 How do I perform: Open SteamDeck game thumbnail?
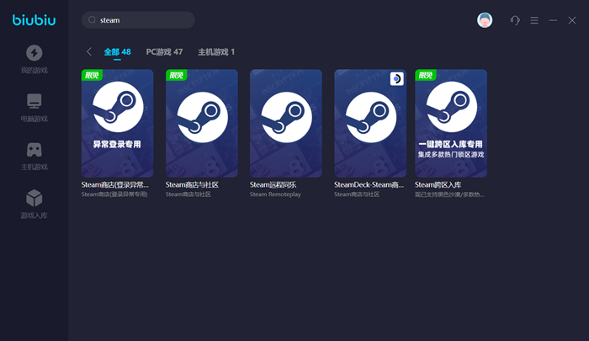click(x=369, y=123)
